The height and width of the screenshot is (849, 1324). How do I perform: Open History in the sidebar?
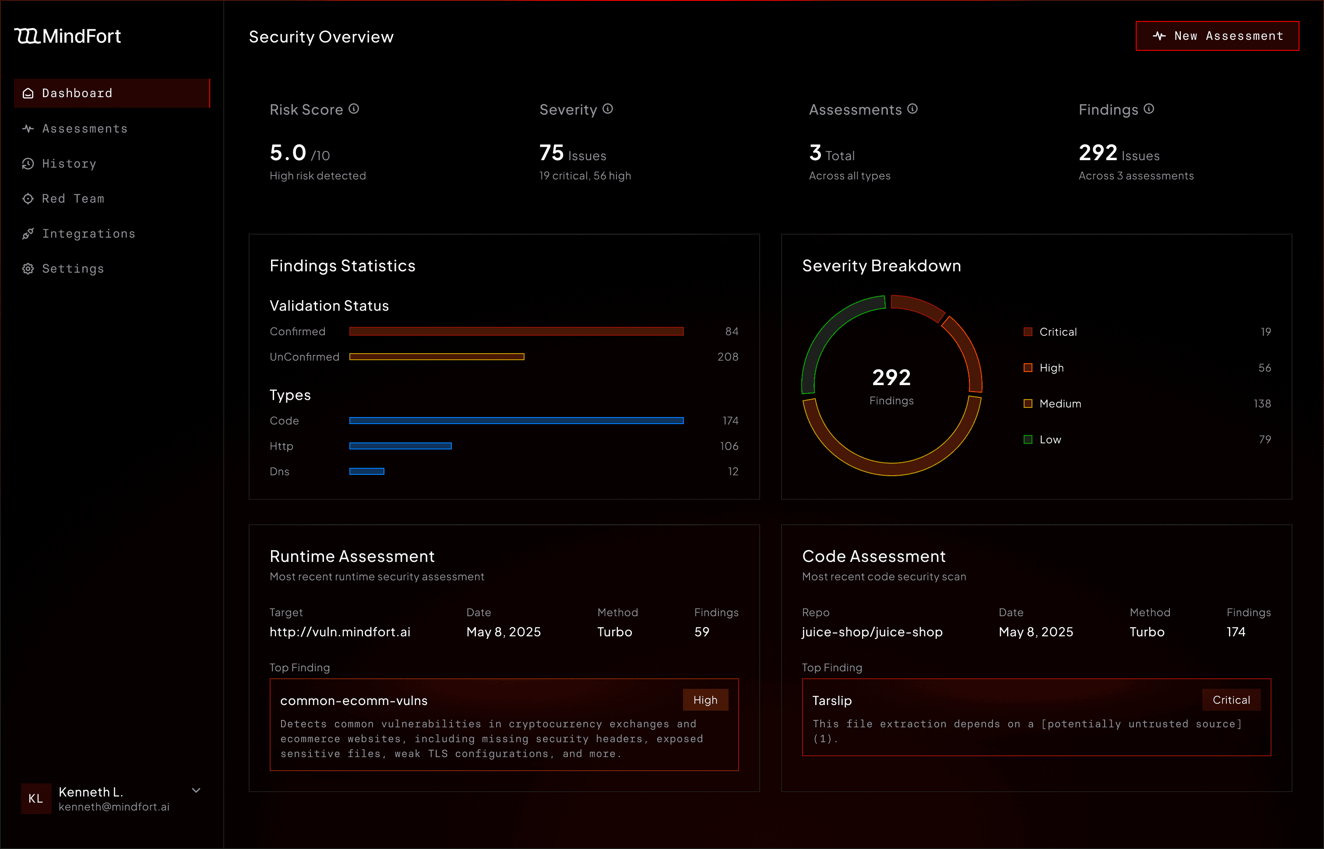[112, 164]
